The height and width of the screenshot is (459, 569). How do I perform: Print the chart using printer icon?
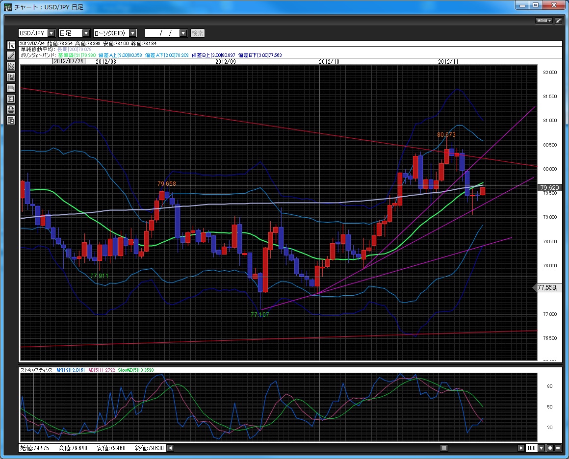pyautogui.click(x=11, y=109)
